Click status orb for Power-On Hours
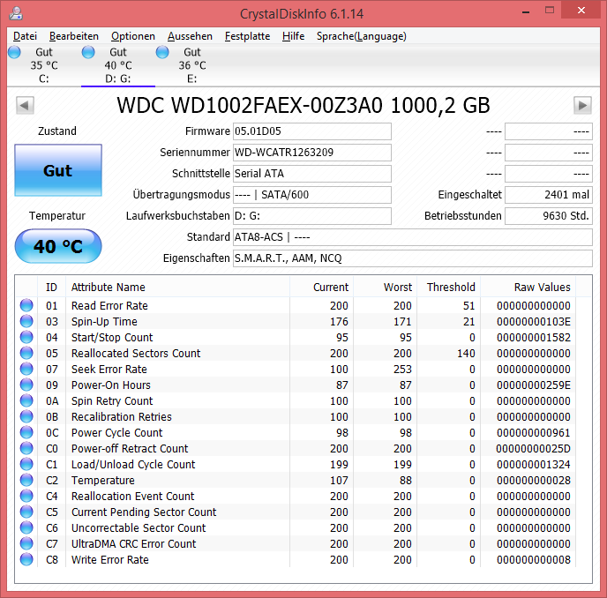Viewport: 607px width, 598px height. coord(26,385)
